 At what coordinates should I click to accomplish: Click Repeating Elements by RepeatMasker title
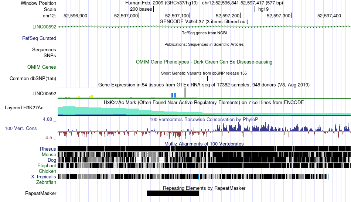[x=204, y=188]
